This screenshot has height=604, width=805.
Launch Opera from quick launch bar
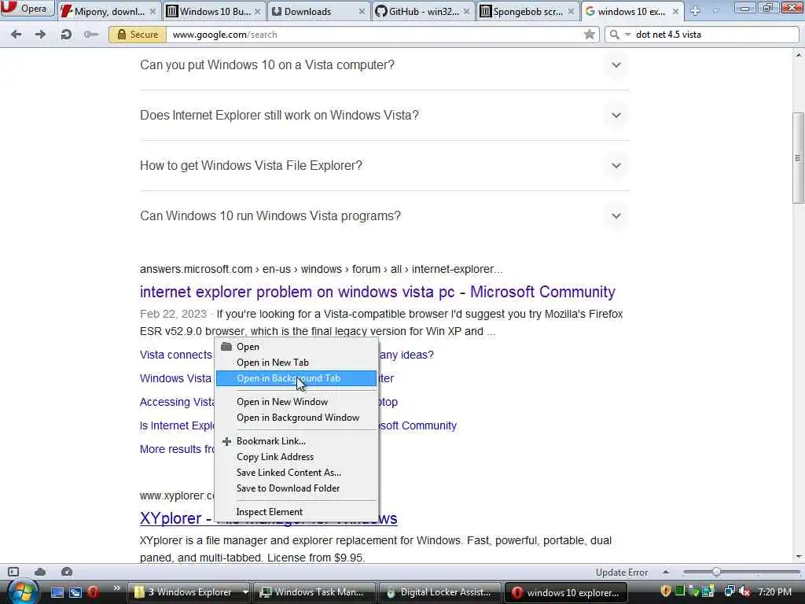93,592
